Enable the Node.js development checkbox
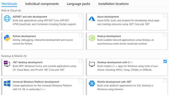The height and width of the screenshot is (95, 169). 165,35
